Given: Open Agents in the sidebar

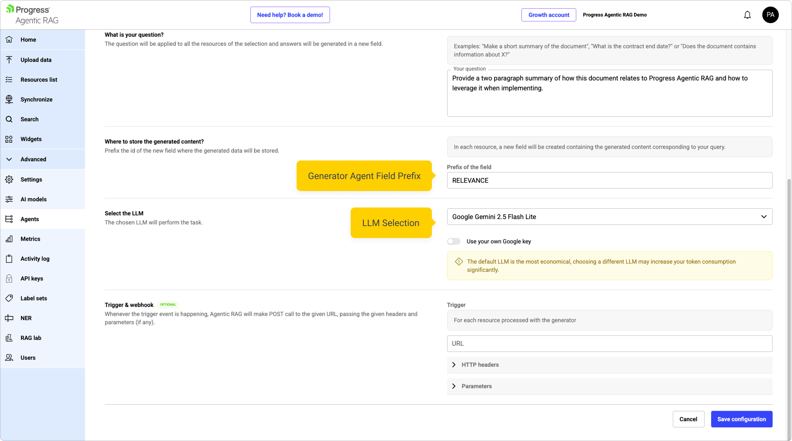Looking at the screenshot, I should tap(30, 219).
